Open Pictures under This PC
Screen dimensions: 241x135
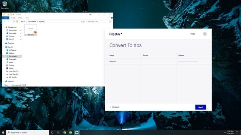11,65
